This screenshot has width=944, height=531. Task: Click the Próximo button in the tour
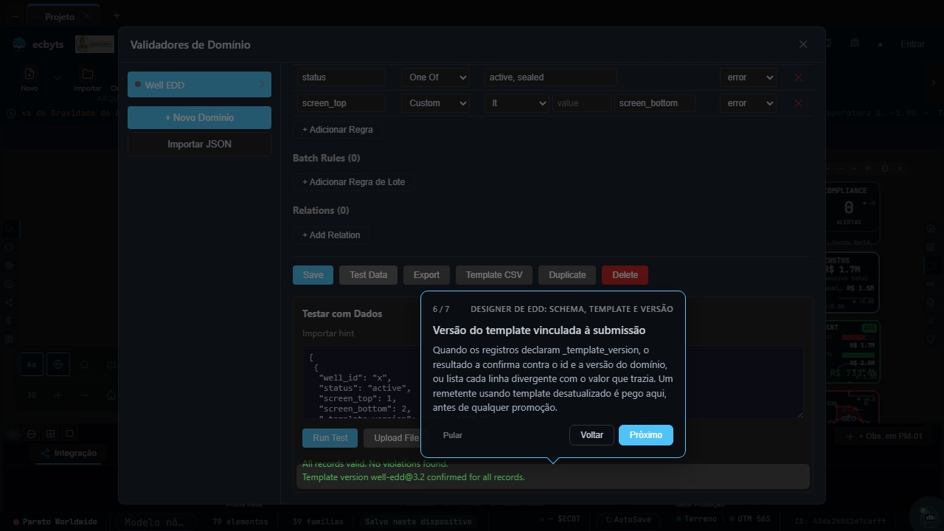click(646, 435)
